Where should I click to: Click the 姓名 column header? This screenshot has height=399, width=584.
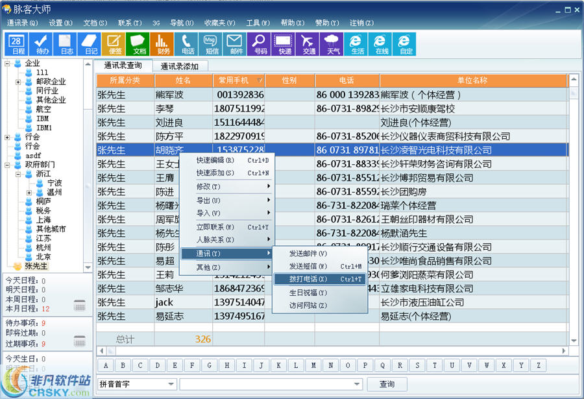point(183,80)
